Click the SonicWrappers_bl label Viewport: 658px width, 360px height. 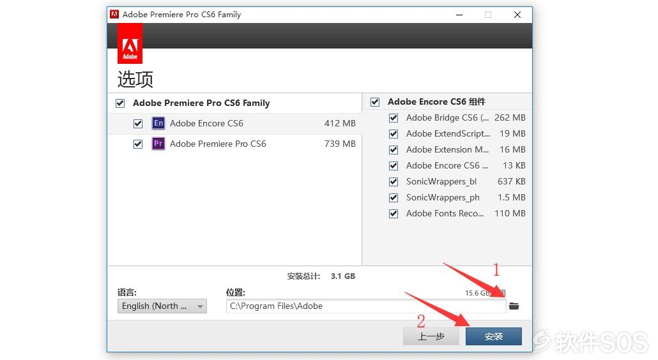tap(441, 181)
